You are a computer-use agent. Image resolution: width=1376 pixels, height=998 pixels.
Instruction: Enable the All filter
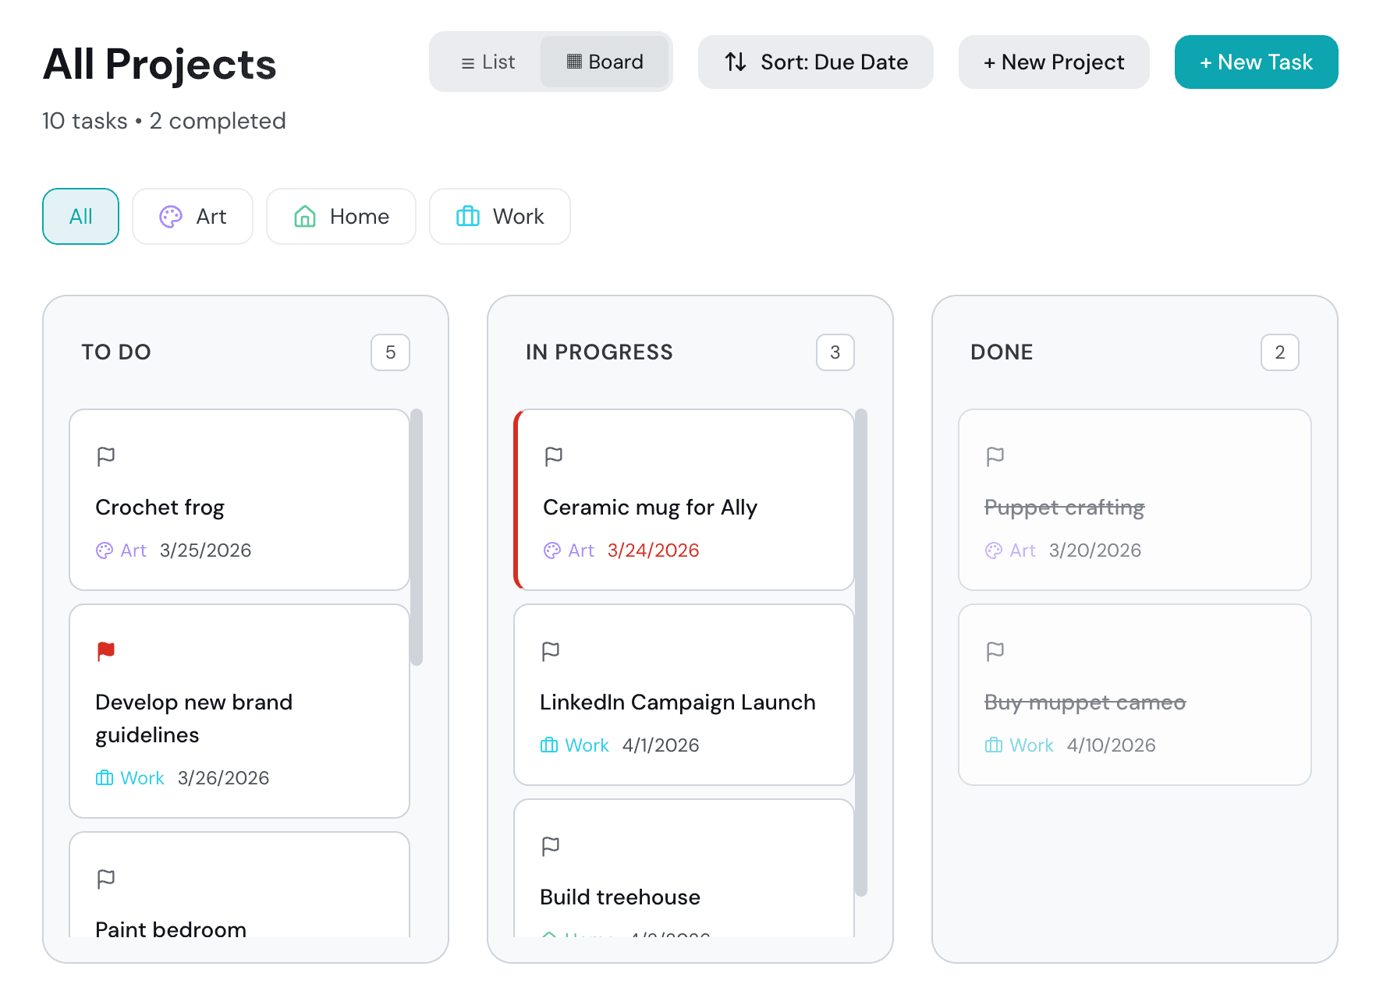coord(80,216)
